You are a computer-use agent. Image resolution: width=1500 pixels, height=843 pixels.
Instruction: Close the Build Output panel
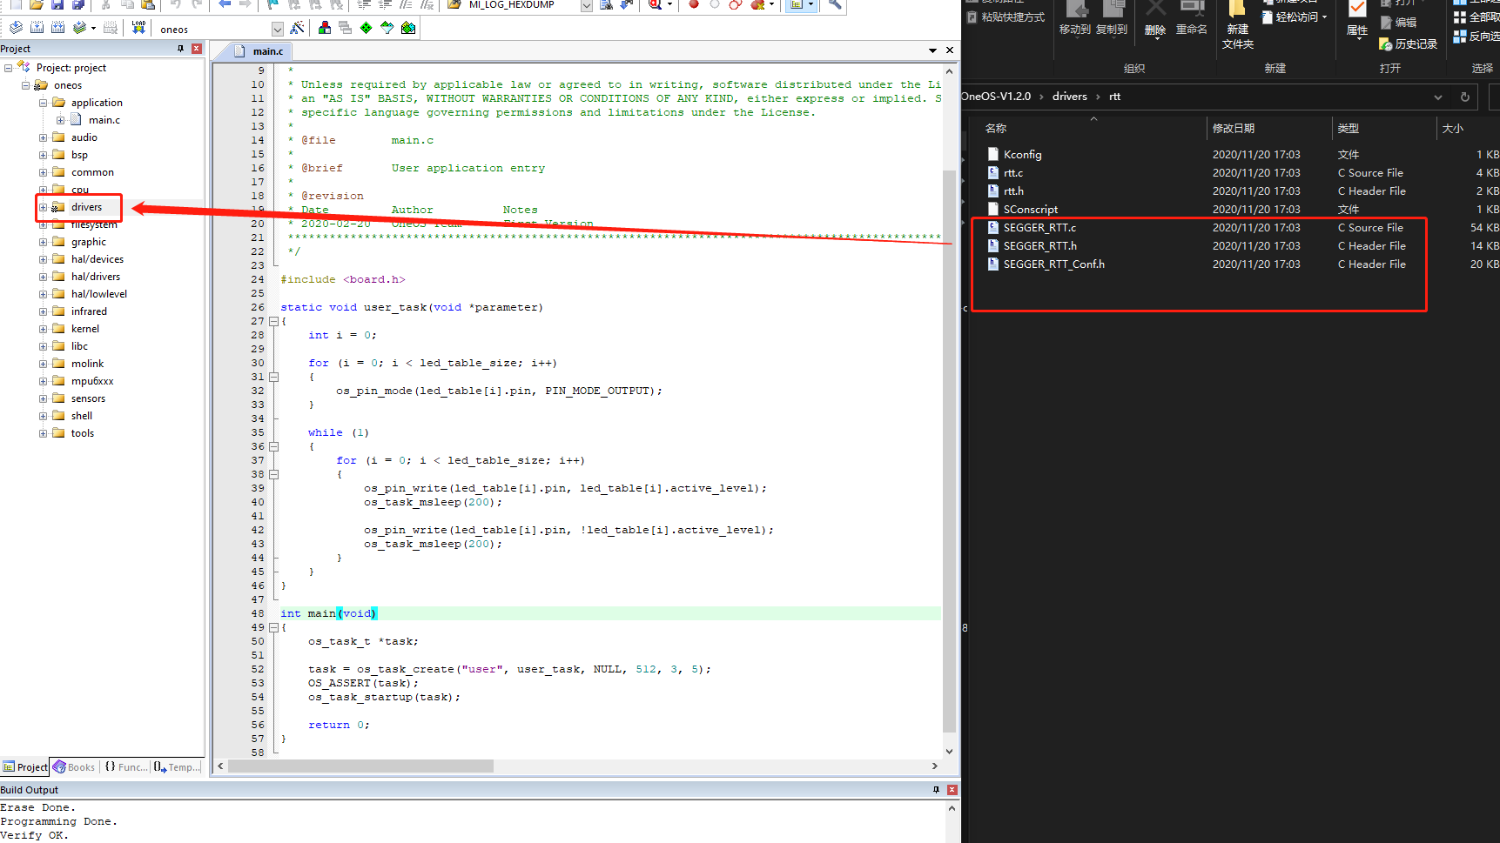952,790
